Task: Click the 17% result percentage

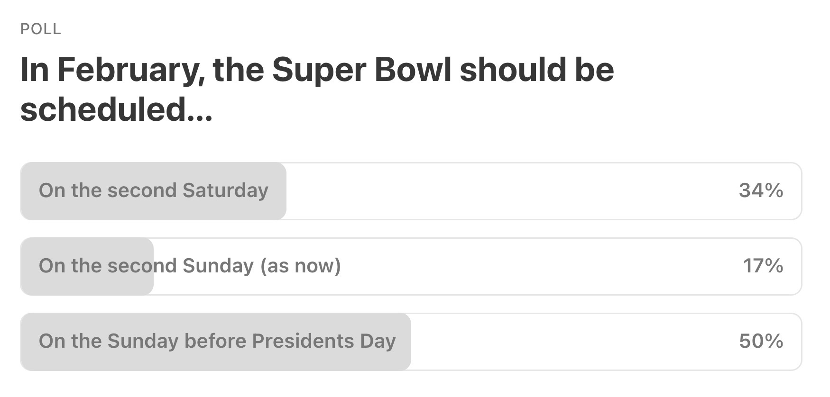Action: point(763,266)
